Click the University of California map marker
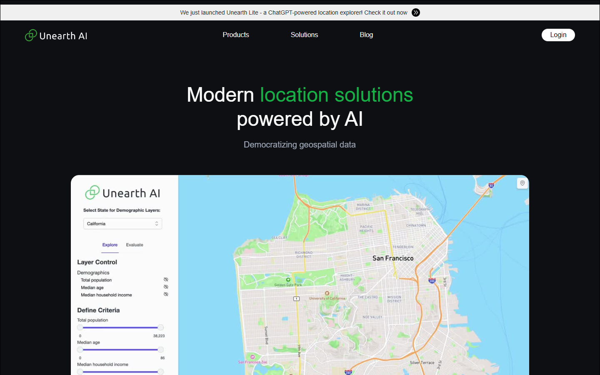This screenshot has height=375, width=600. (x=327, y=293)
